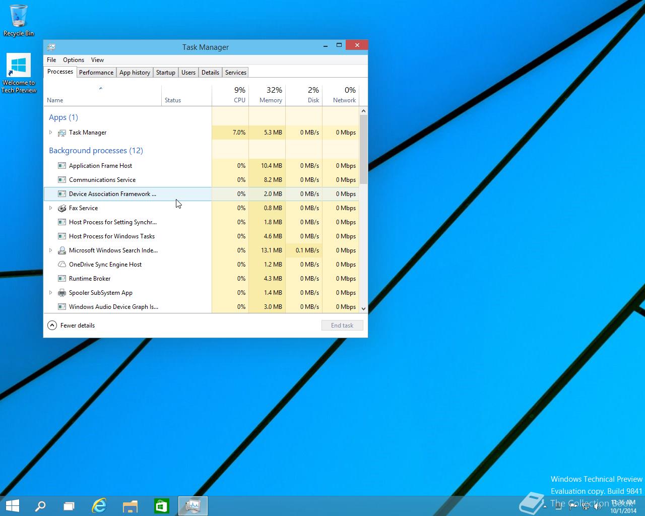Open the File menu

(x=51, y=60)
